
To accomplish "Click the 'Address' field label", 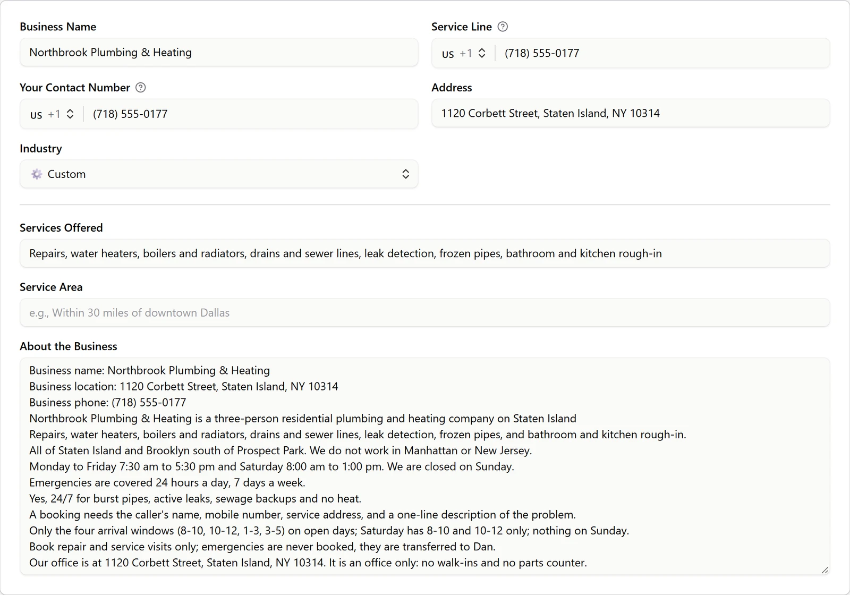I will click(x=452, y=88).
